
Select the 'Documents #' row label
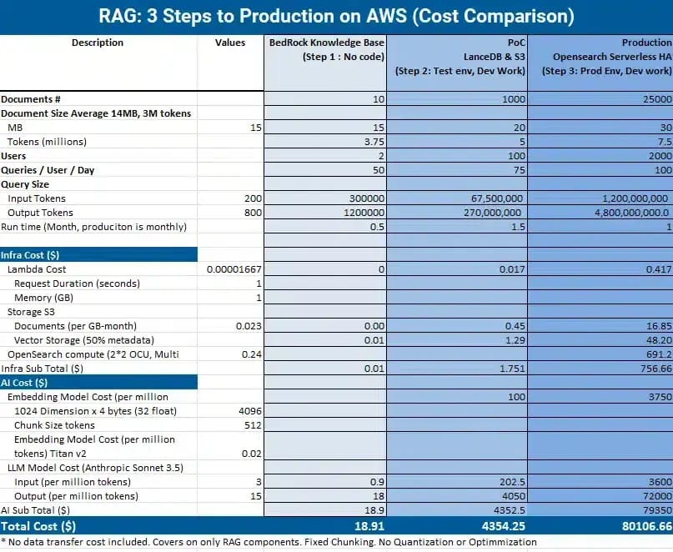(x=31, y=99)
